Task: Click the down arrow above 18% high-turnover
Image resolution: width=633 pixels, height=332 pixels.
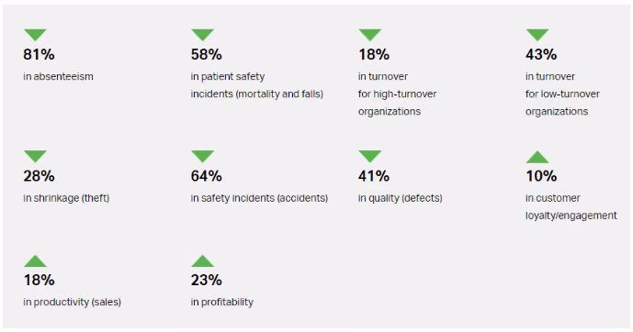Action: [370, 35]
